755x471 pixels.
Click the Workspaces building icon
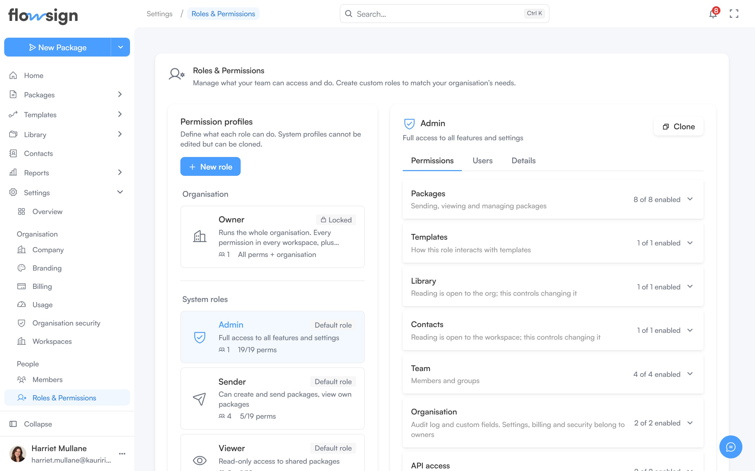pyautogui.click(x=21, y=341)
